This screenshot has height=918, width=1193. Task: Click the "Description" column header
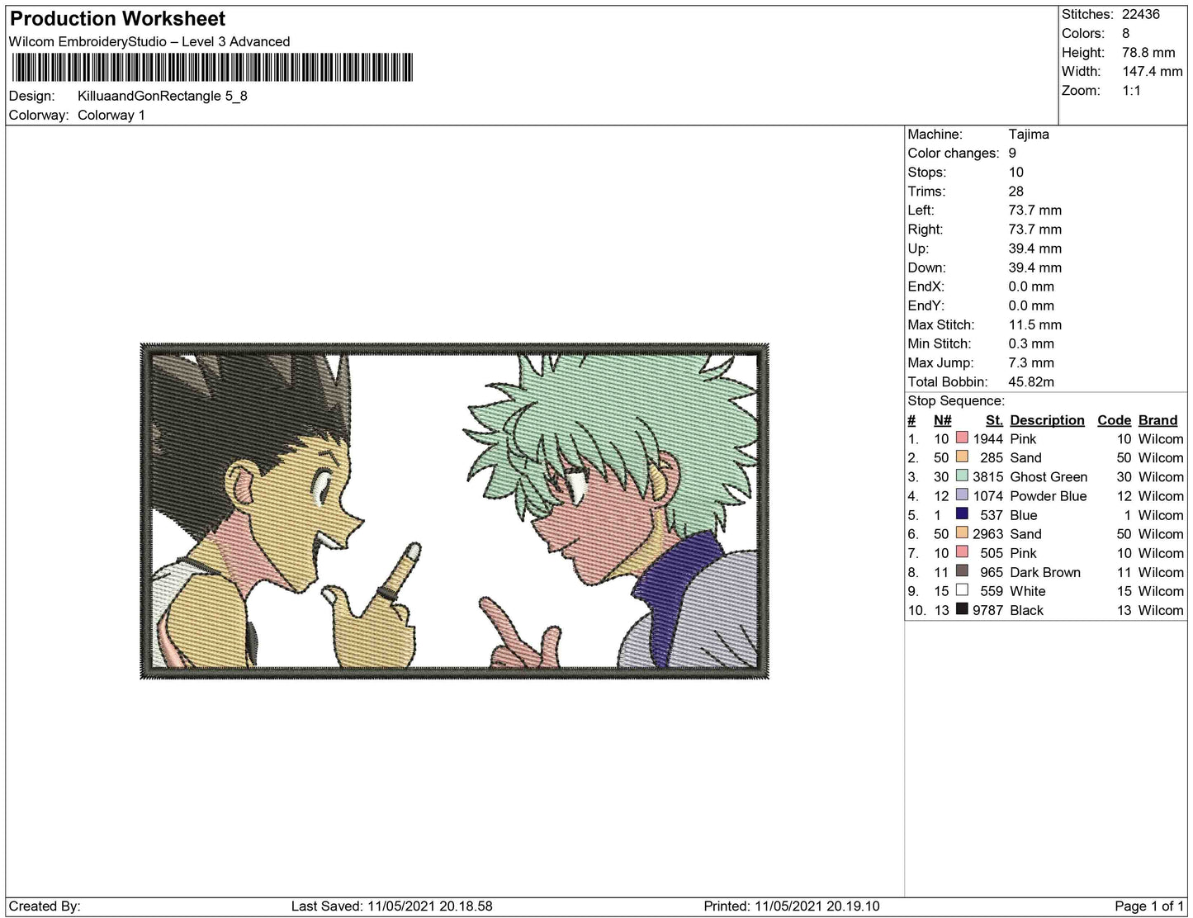click(x=1047, y=420)
